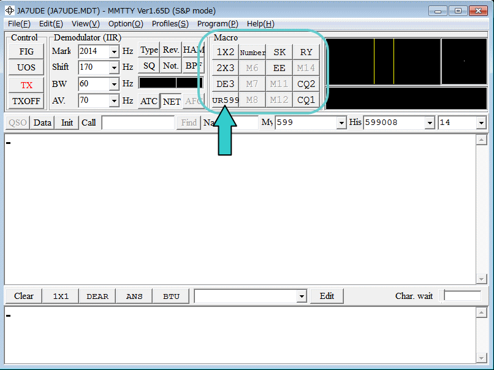The width and height of the screenshot is (494, 370).
Task: Toggle the UOS button
Action: 26,67
